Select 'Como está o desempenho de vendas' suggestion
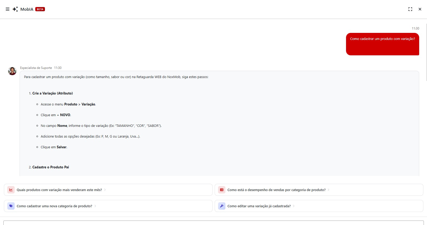The height and width of the screenshot is (225, 427). [x=276, y=190]
